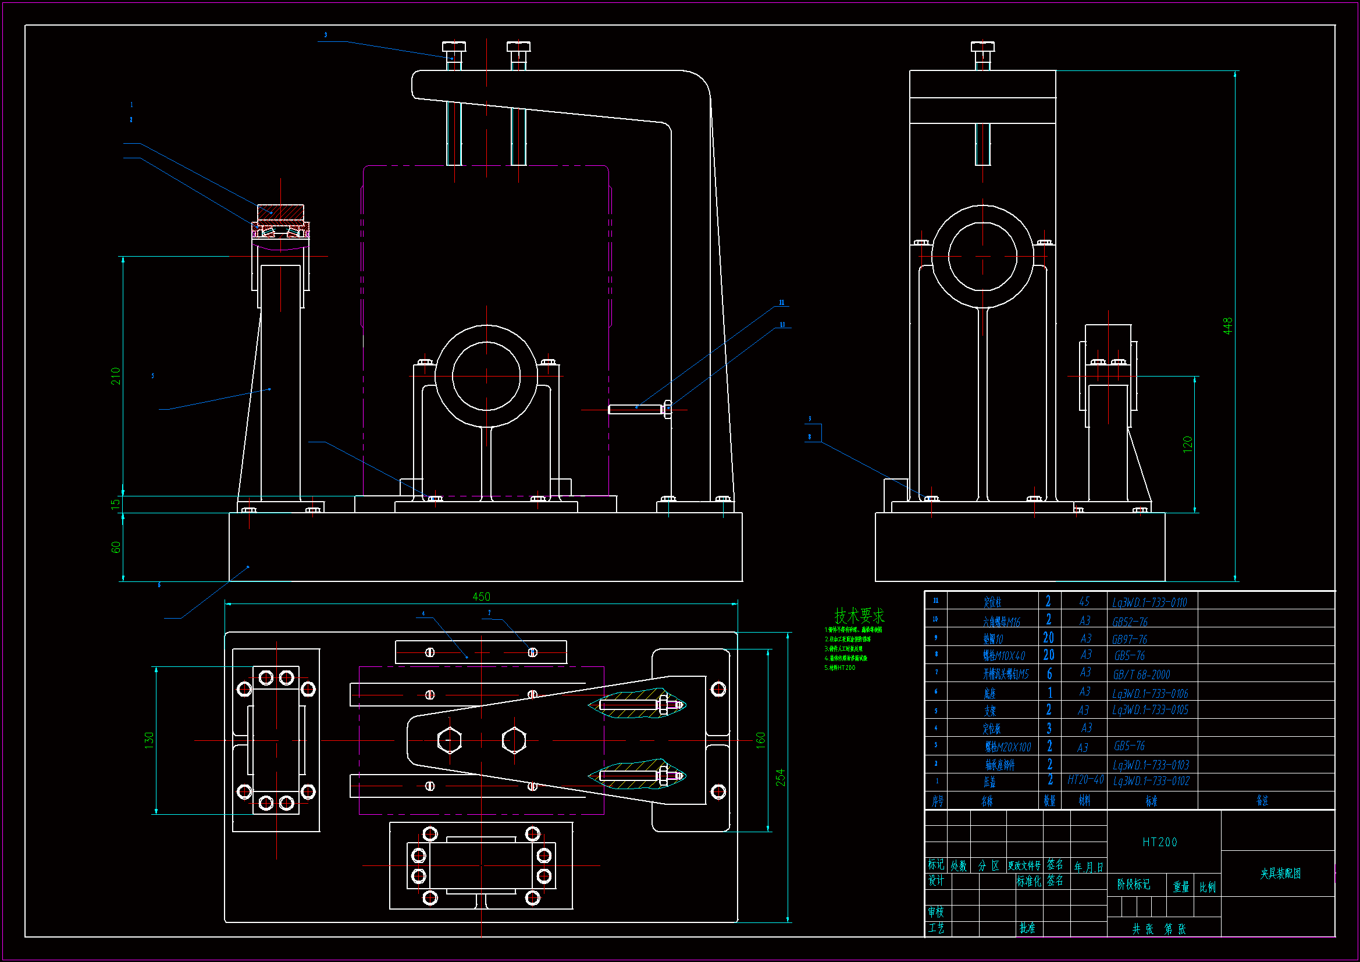
Task: Select the 120 dimension in side view
Action: tap(1187, 445)
